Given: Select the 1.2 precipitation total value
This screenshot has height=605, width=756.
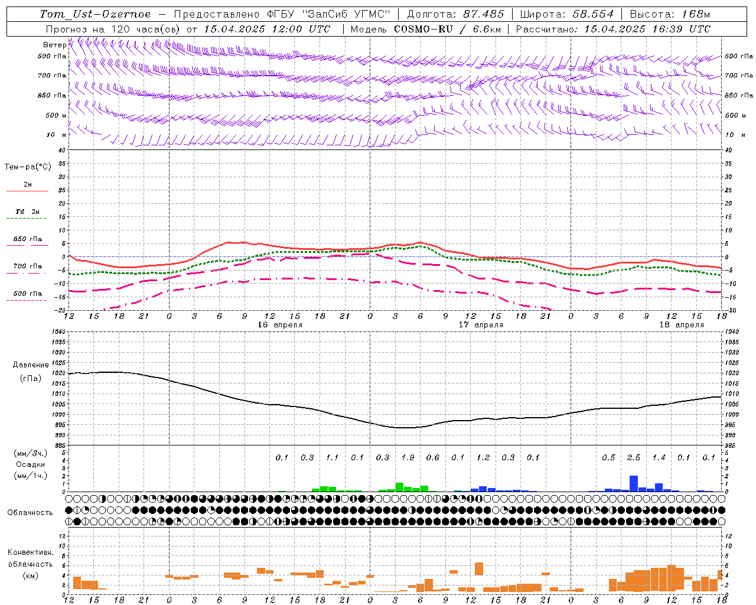Looking at the screenshot, I should click(x=483, y=458).
